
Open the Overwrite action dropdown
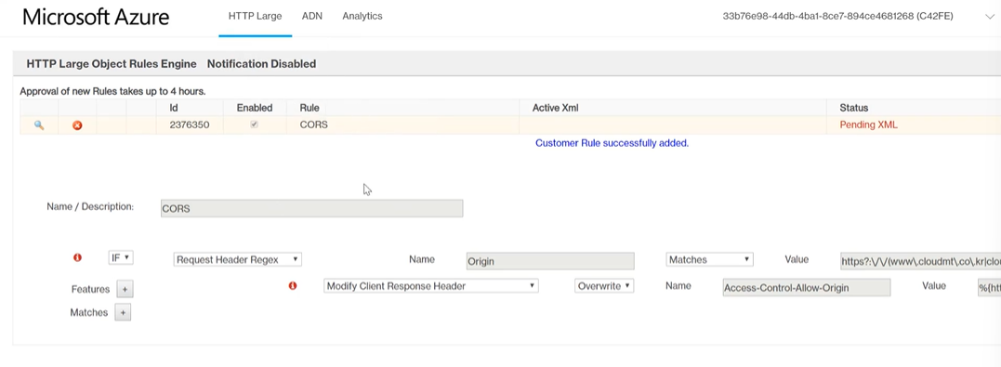[604, 286]
